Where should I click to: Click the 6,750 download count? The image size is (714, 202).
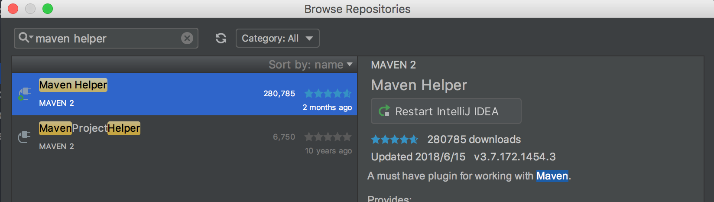[x=284, y=137]
